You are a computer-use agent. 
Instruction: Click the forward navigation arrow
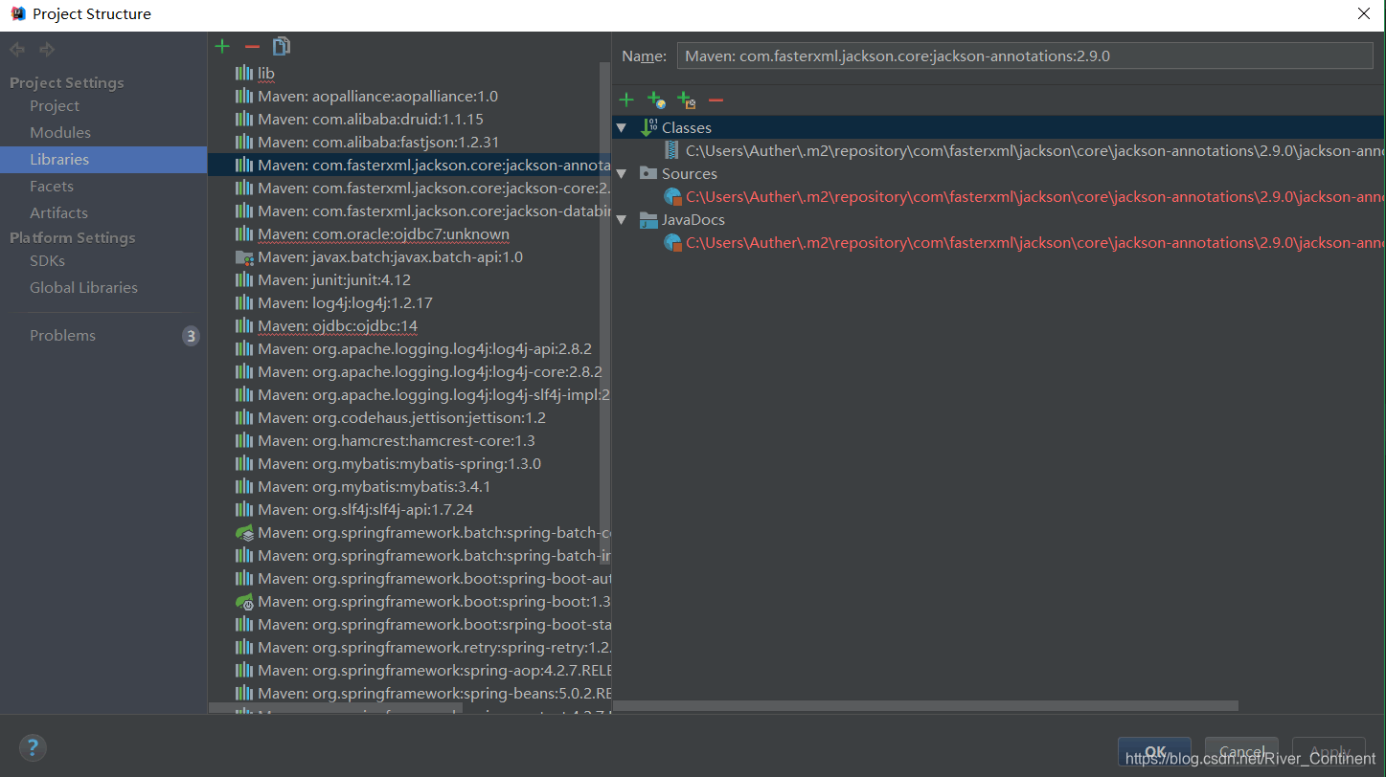click(47, 50)
